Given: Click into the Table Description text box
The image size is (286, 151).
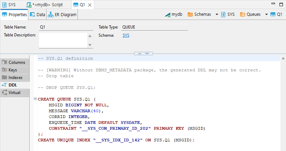Looking at the screenshot, I should 63,40.
